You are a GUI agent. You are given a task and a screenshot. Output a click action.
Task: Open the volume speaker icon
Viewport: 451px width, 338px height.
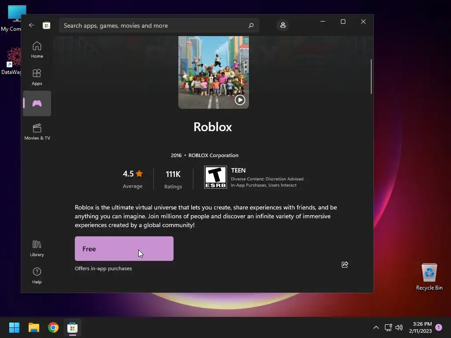pyautogui.click(x=399, y=327)
